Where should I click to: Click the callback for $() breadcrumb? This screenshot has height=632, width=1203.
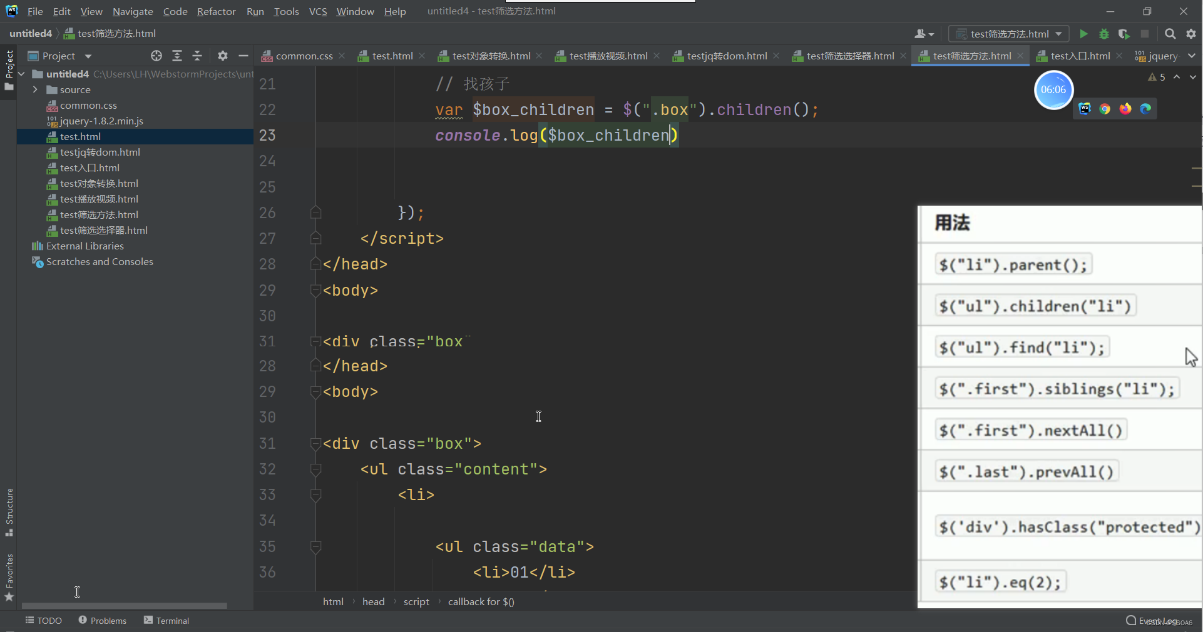click(x=481, y=601)
